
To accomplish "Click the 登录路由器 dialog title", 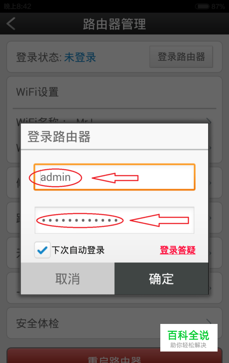I will (59, 136).
